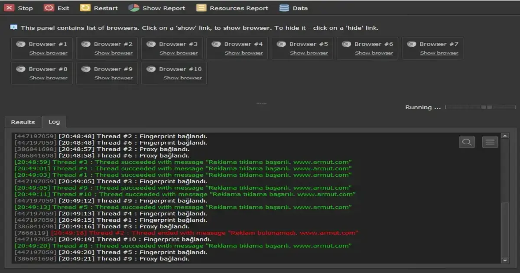Open the log options hamburger menu icon
The height and width of the screenshot is (273, 520).
[490, 142]
